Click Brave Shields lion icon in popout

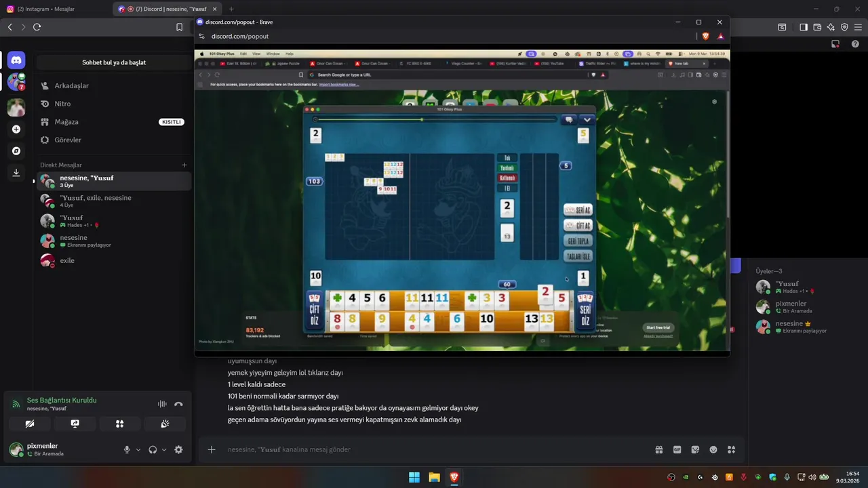click(706, 36)
